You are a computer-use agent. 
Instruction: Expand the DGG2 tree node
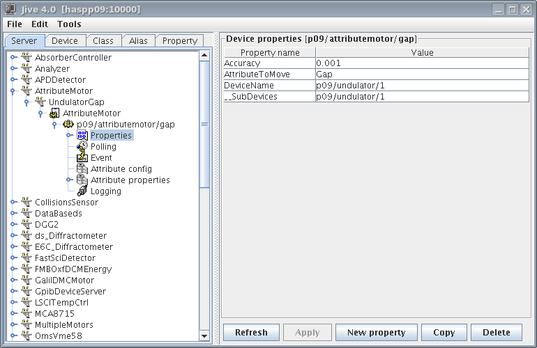coord(13,225)
